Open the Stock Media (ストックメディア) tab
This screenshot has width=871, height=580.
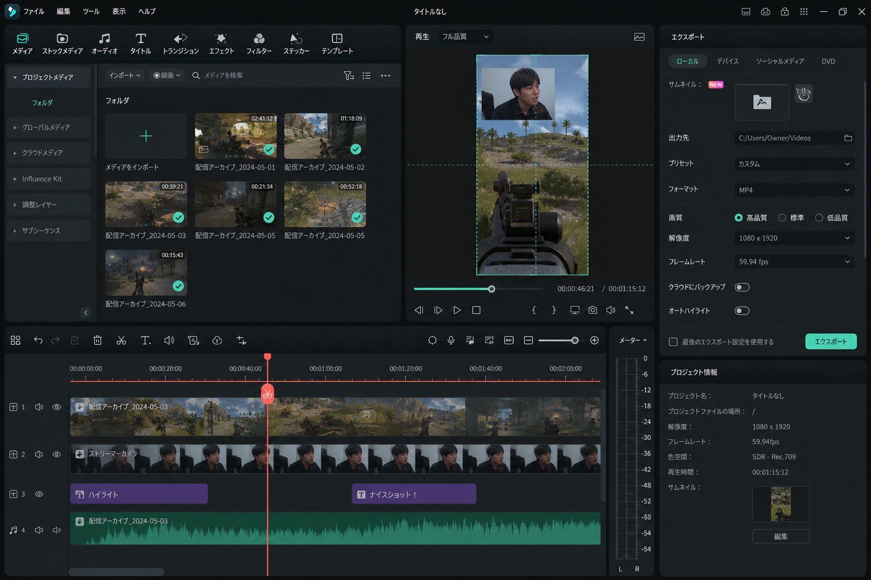(62, 44)
